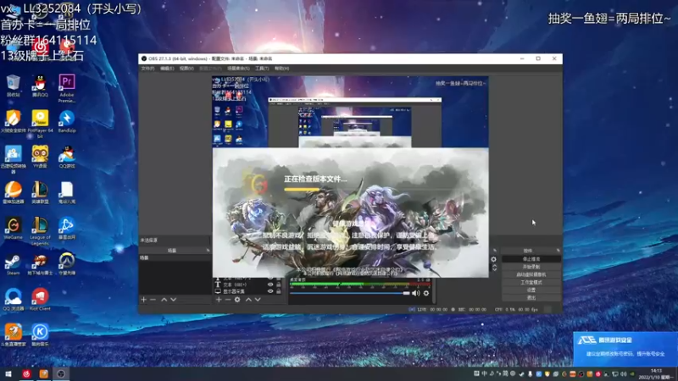Toggle visibility eye of 文本 (GDI+) source

[x=270, y=284]
